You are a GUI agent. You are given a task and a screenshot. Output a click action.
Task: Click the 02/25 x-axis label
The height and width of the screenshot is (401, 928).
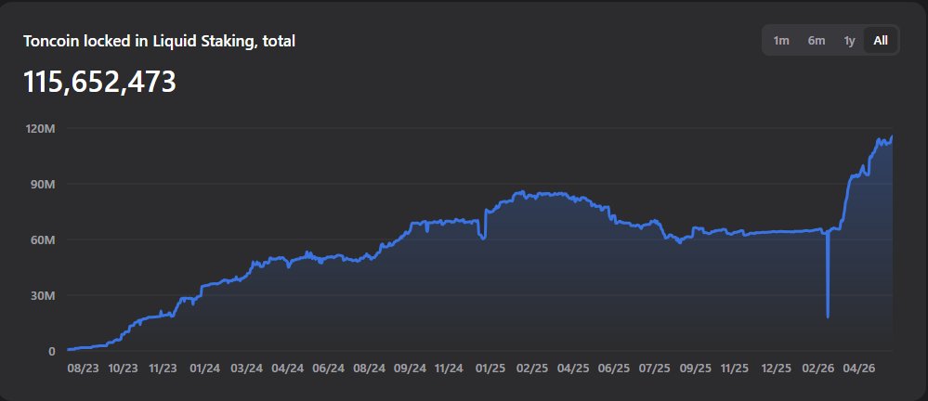point(532,368)
